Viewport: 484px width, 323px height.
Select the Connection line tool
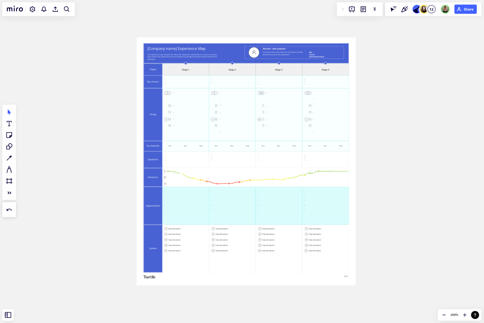[9, 158]
